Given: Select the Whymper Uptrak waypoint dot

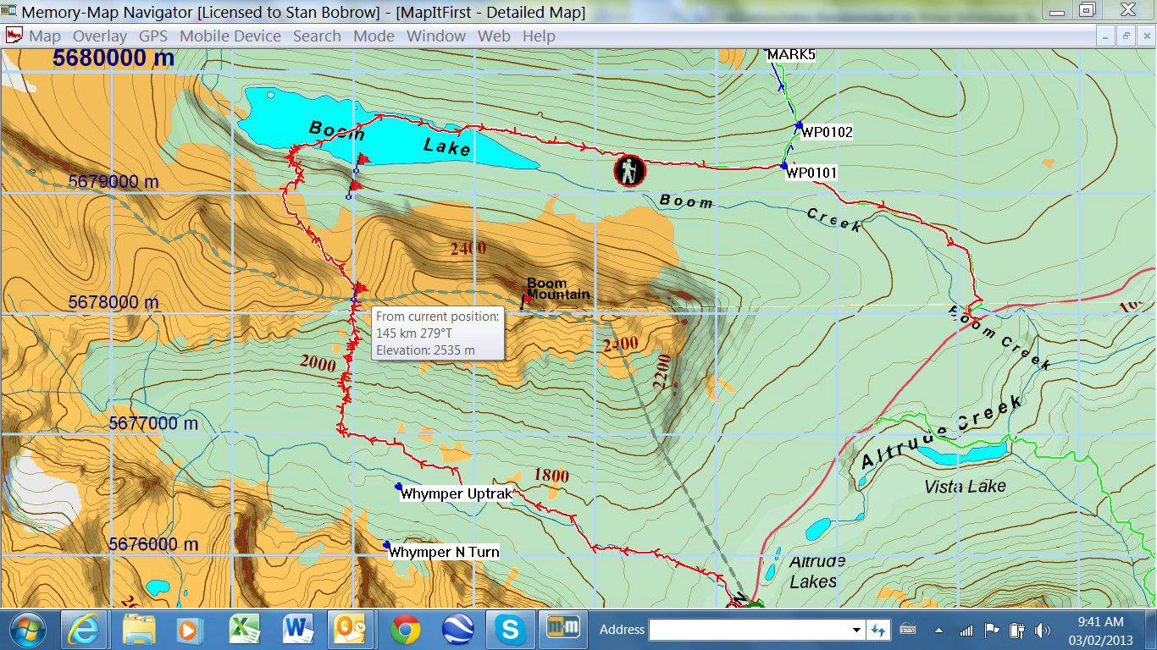Looking at the screenshot, I should [x=398, y=486].
